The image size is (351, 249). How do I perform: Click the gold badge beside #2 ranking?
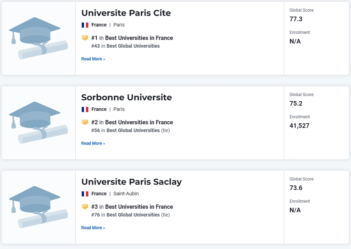(x=85, y=122)
